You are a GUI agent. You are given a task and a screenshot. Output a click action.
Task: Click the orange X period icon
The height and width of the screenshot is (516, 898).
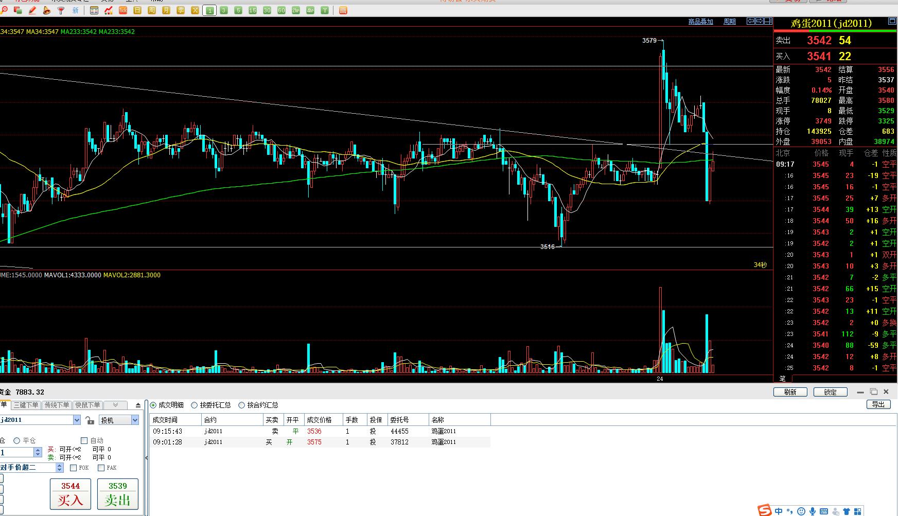tap(195, 10)
